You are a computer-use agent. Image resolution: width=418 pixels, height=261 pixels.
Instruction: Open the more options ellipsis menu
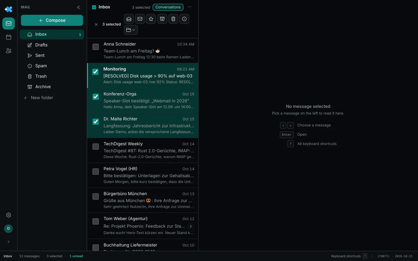tap(189, 7)
